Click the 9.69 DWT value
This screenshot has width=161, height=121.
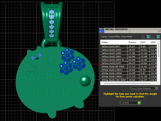(143, 46)
